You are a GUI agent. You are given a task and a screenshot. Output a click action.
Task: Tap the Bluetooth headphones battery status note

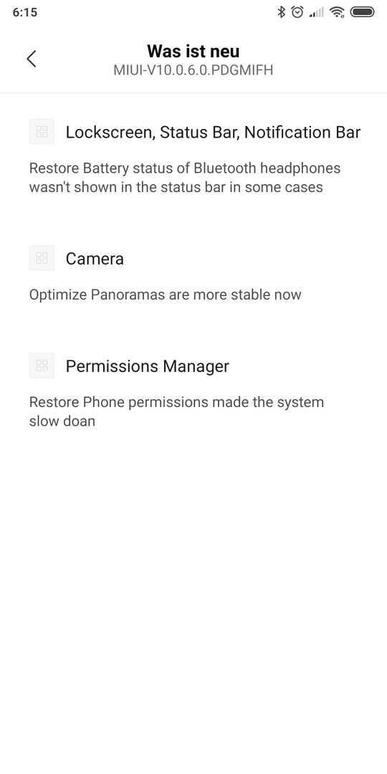(x=185, y=178)
